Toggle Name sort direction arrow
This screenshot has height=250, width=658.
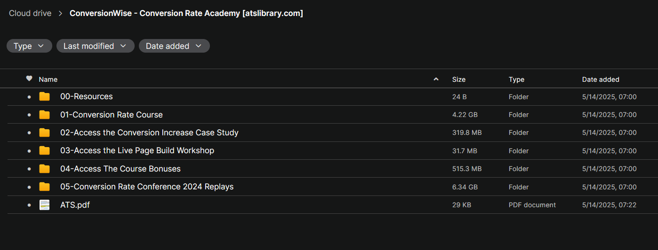pos(436,79)
